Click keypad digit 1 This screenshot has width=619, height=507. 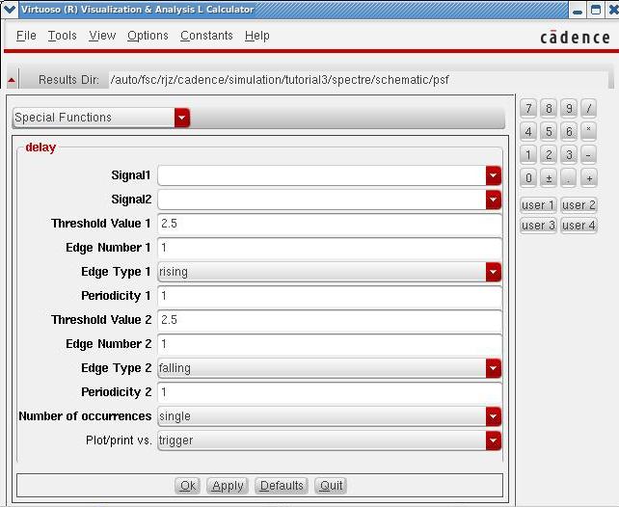(528, 155)
